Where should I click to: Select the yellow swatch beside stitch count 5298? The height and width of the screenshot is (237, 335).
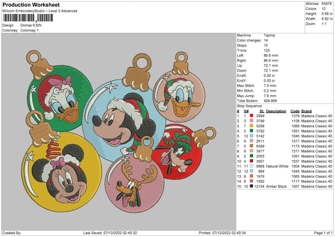point(251,126)
